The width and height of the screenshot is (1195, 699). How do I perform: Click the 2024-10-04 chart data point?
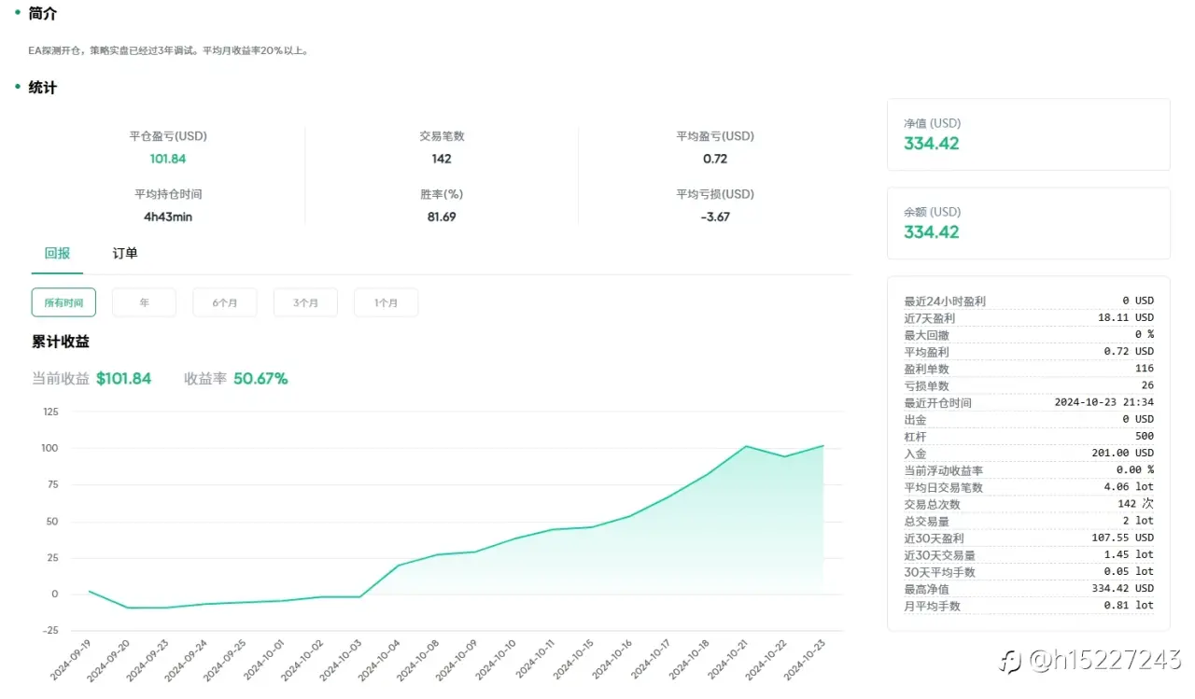(399, 566)
